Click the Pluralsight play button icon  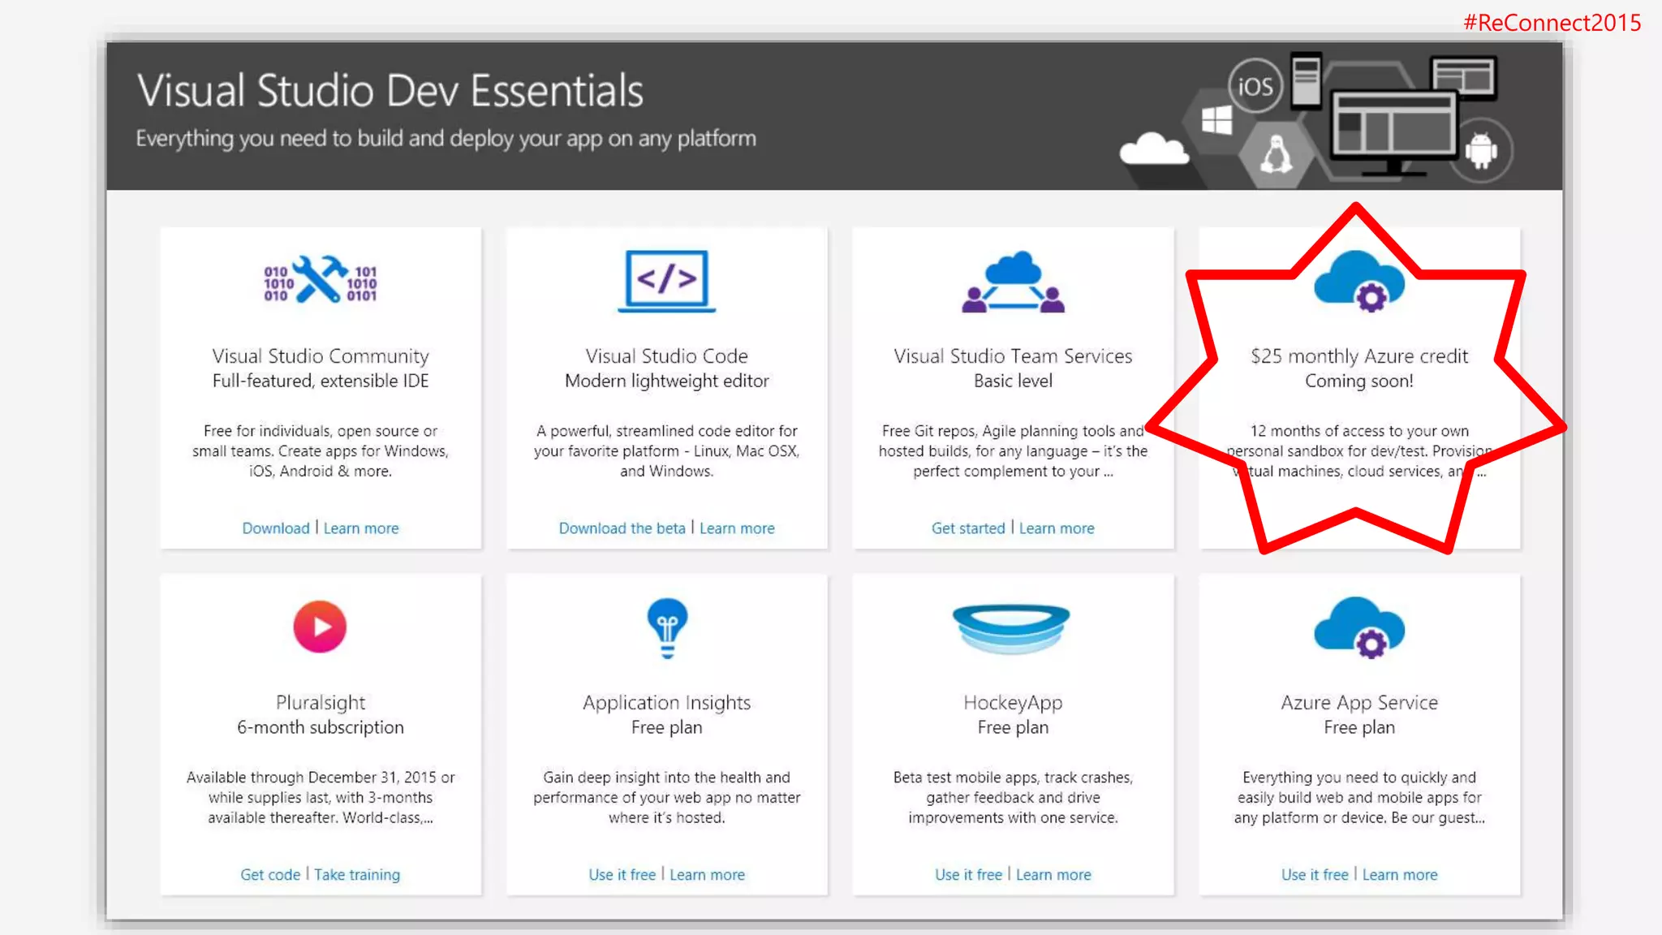click(320, 627)
